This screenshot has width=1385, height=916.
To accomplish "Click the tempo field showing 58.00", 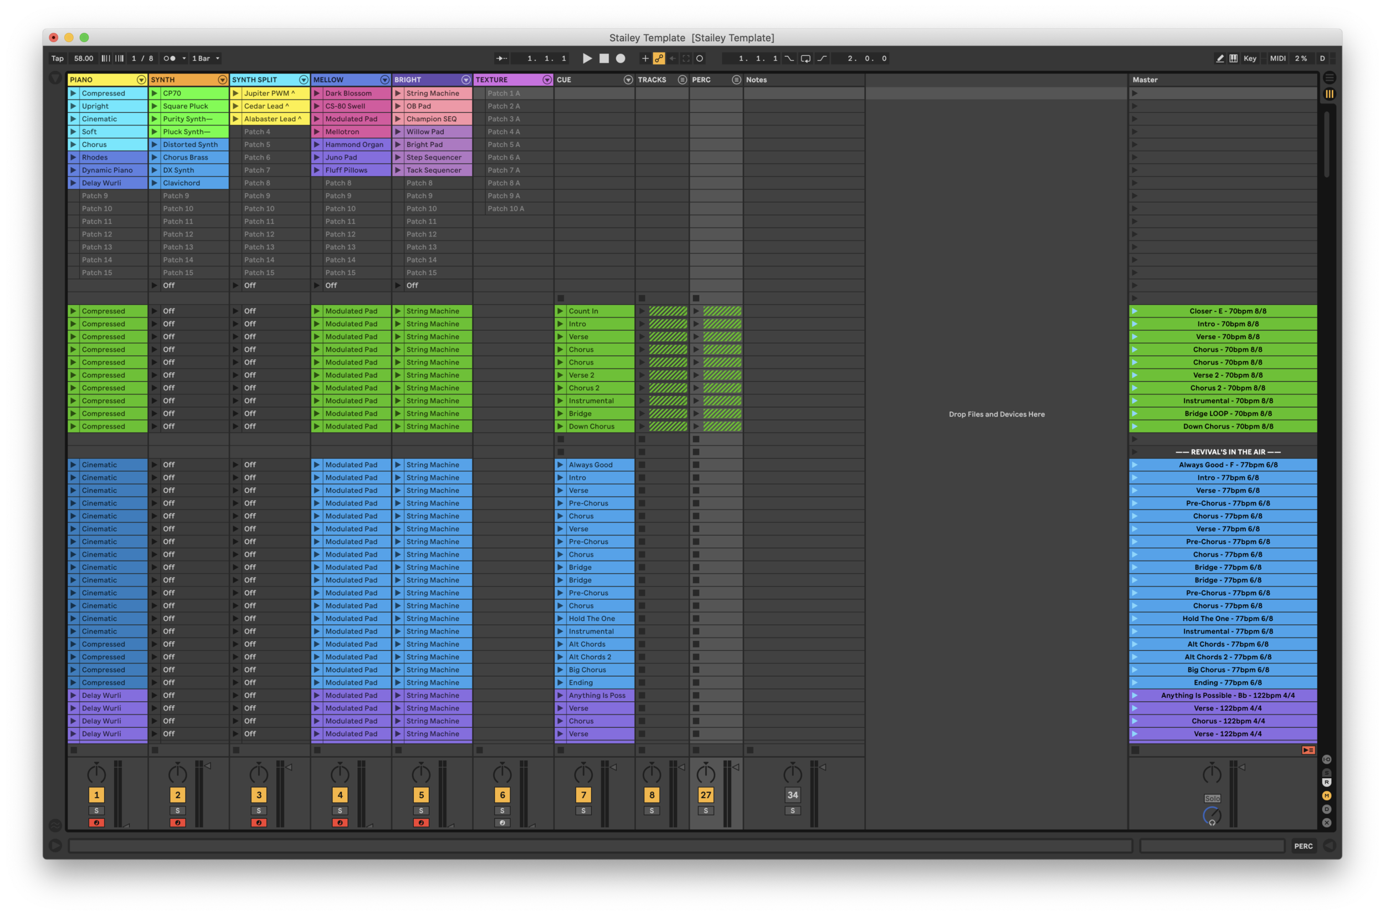I will coord(83,58).
